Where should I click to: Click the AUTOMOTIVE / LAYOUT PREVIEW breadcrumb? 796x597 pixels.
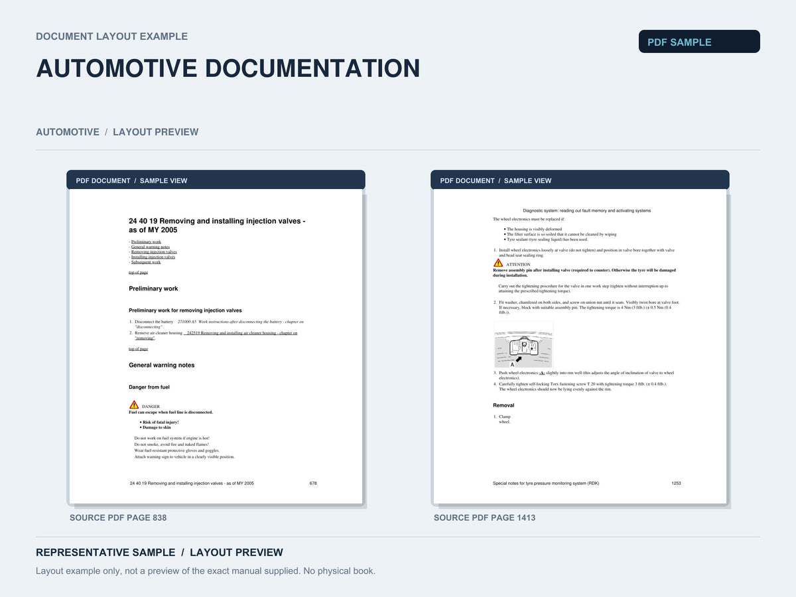point(117,132)
